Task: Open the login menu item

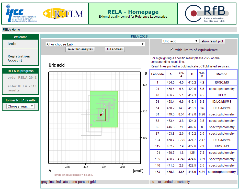Action: point(12,44)
